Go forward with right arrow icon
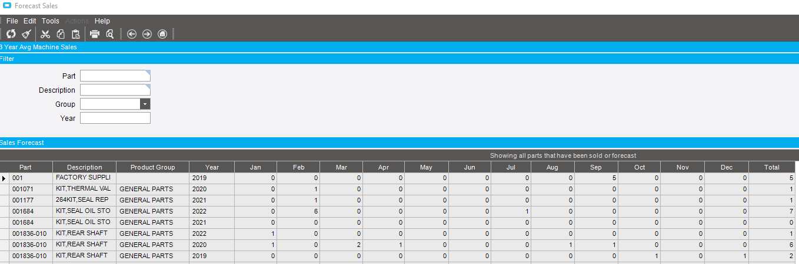The image size is (799, 264). tap(147, 34)
